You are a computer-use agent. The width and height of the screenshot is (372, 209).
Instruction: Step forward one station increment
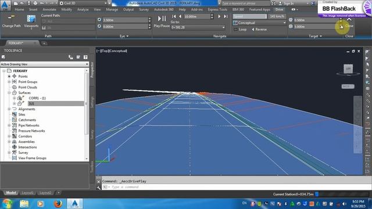click(x=219, y=16)
